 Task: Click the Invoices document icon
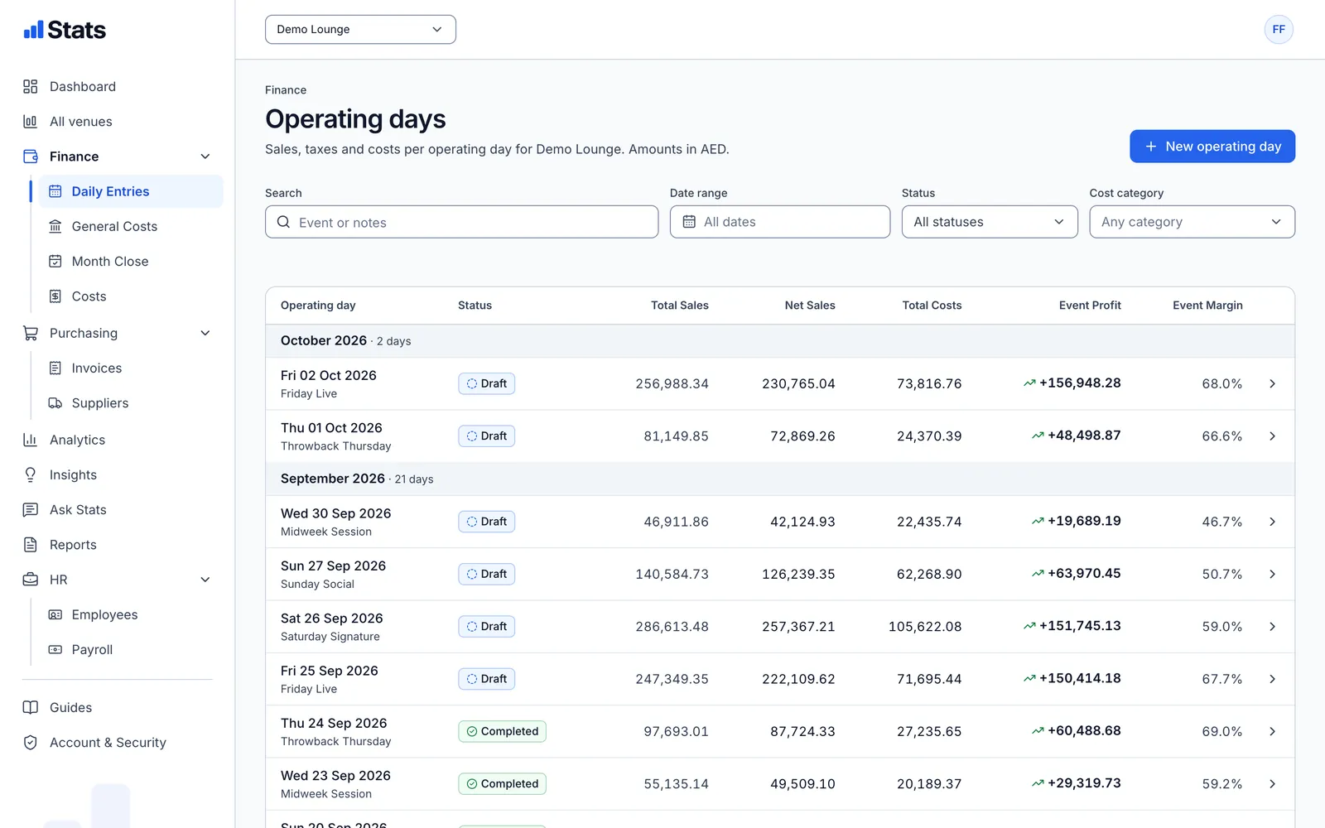(55, 368)
